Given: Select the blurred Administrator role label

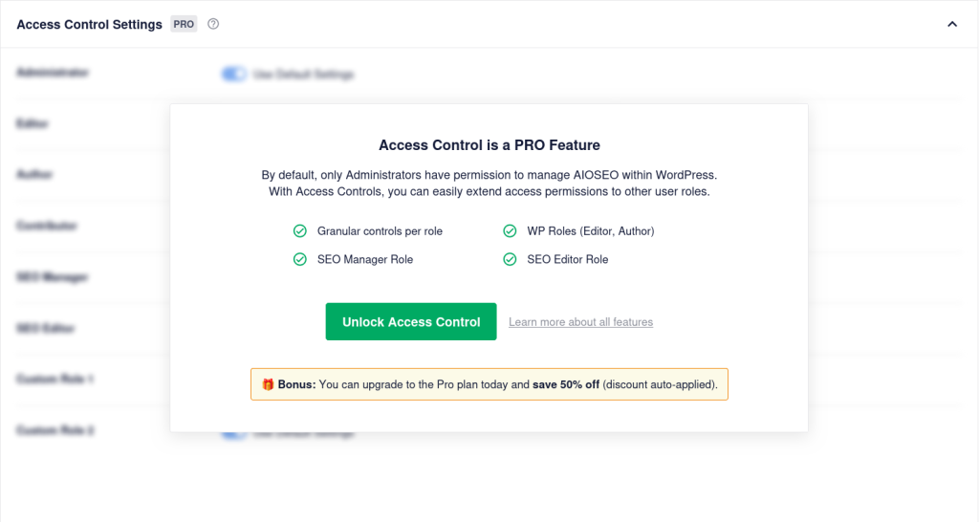Looking at the screenshot, I should [53, 72].
